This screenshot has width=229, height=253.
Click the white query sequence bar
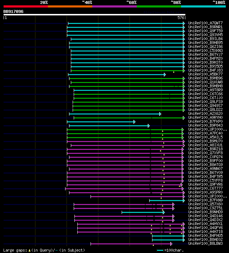(x=94, y=15)
